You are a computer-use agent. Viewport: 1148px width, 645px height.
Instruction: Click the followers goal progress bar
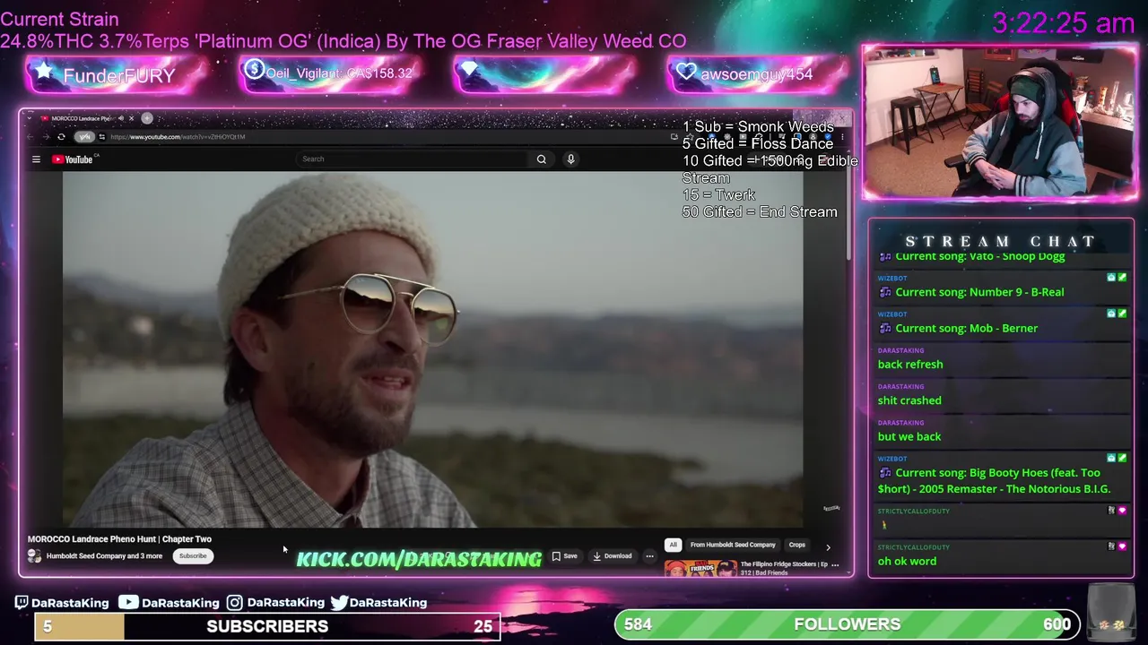pos(848,624)
